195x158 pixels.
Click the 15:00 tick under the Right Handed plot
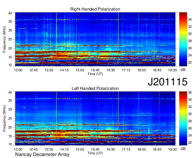[80, 70]
